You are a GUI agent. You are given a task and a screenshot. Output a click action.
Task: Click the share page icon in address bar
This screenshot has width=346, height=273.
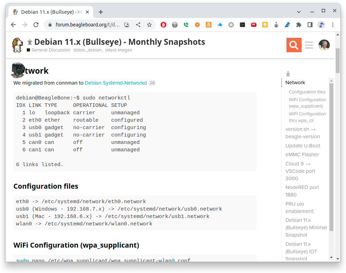(138, 25)
